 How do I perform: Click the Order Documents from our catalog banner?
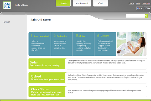[47, 64]
